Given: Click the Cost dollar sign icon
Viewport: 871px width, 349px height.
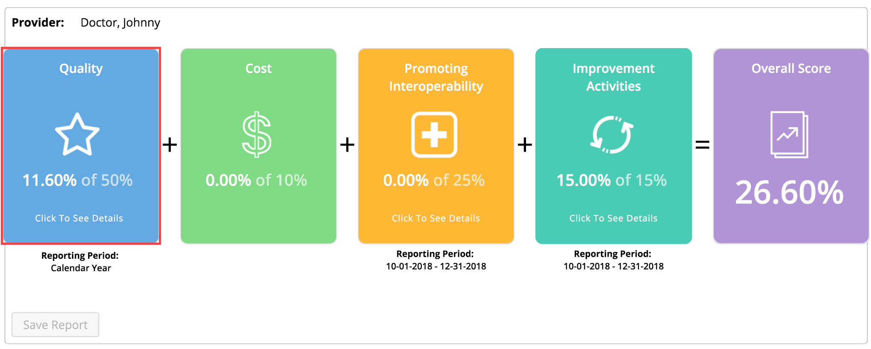Looking at the screenshot, I should (256, 134).
